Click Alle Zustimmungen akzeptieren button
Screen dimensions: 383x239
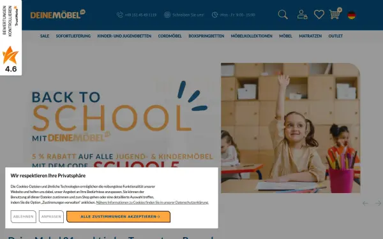pyautogui.click(x=119, y=217)
